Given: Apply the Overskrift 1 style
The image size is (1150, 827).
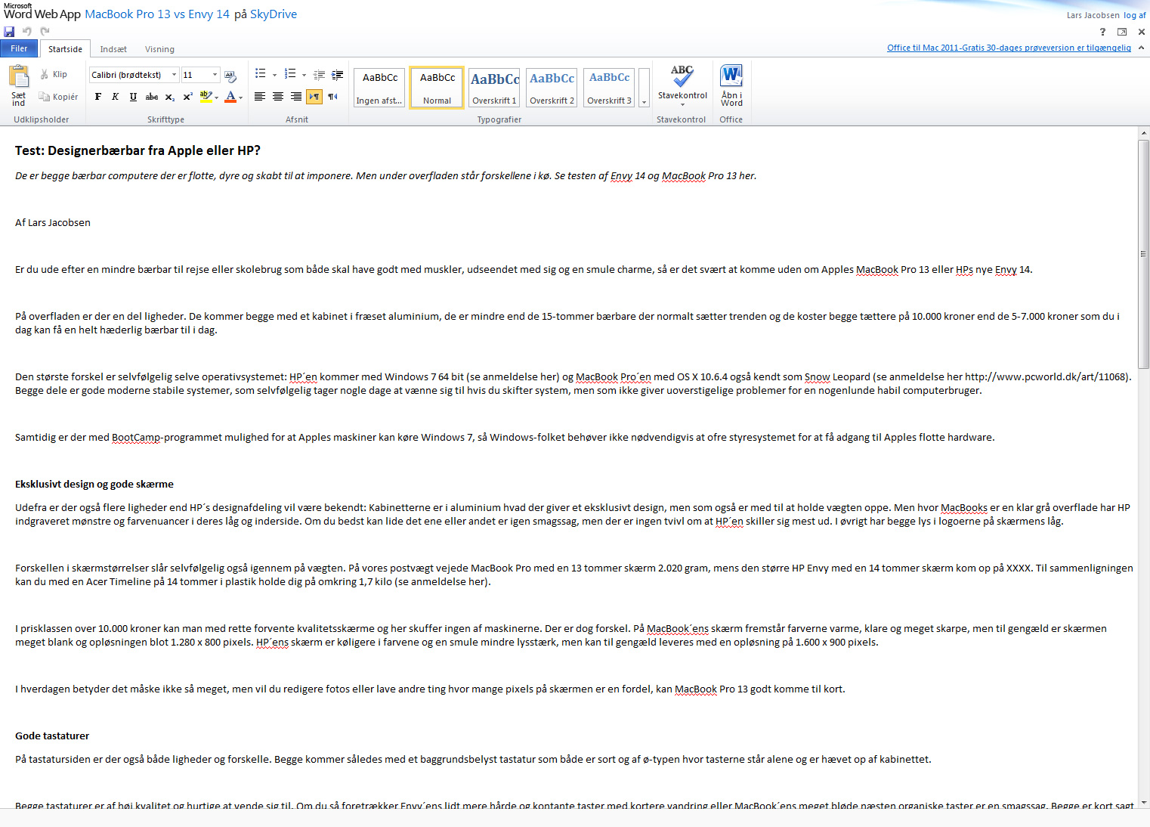Looking at the screenshot, I should pos(494,88).
